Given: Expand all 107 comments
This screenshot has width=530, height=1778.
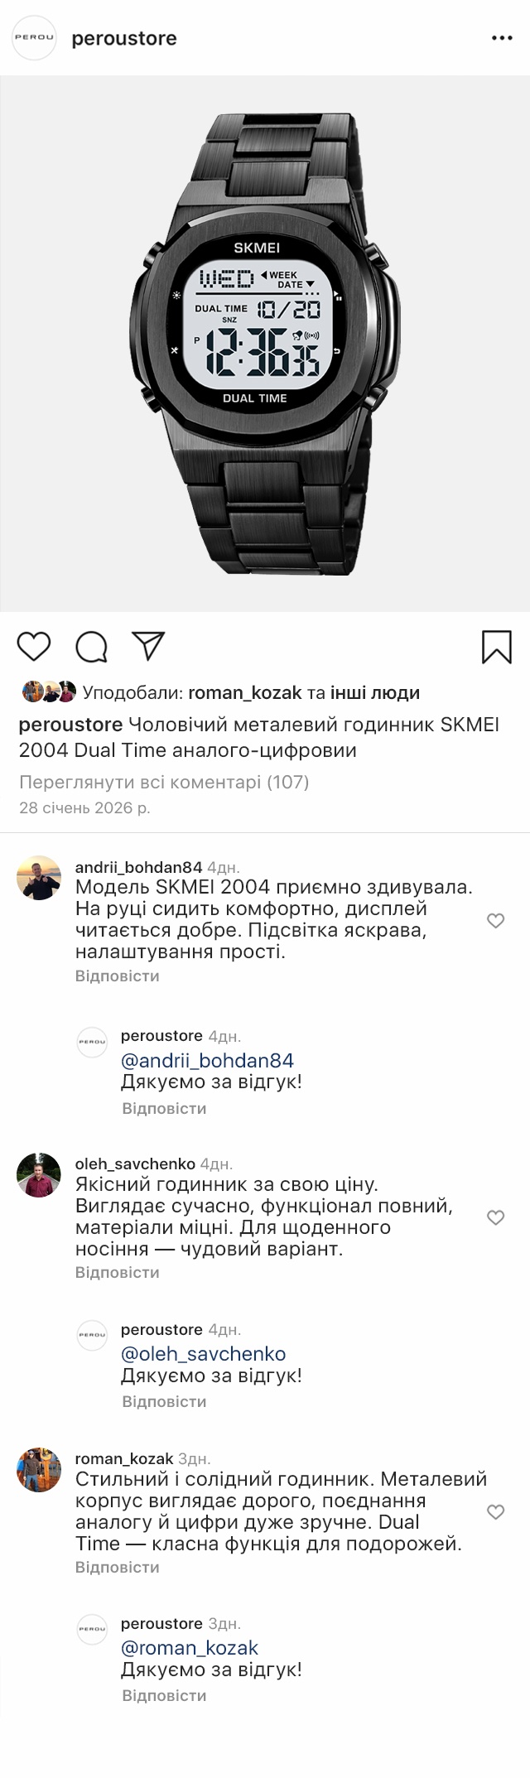Looking at the screenshot, I should (163, 782).
